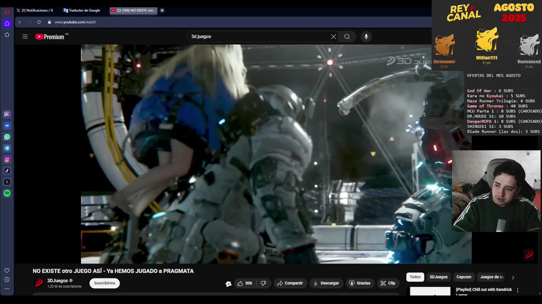Open Instagram in the Opera sidebar

7,160
